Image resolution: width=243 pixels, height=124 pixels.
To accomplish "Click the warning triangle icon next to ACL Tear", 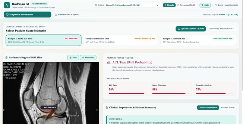I will [109, 62].
